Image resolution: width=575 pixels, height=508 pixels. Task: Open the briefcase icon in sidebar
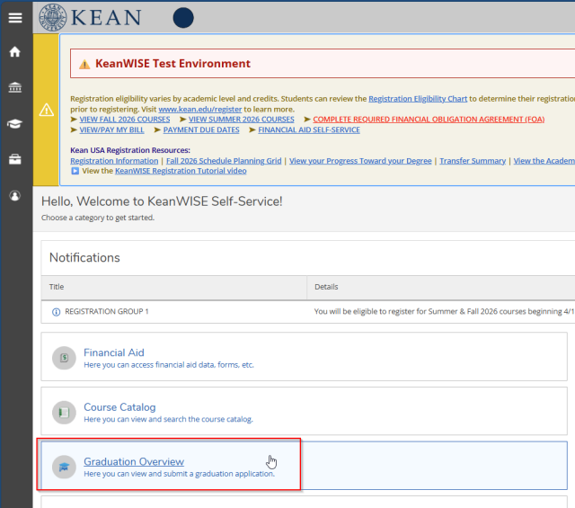(x=15, y=159)
